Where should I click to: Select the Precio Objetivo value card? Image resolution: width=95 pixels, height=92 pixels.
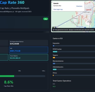pos(29,57)
